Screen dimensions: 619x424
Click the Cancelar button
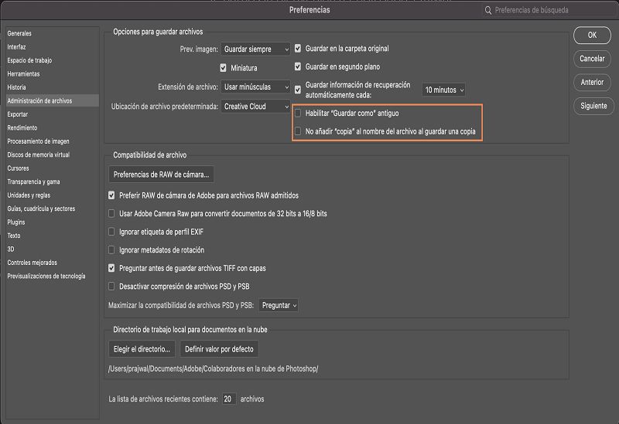tap(592, 59)
